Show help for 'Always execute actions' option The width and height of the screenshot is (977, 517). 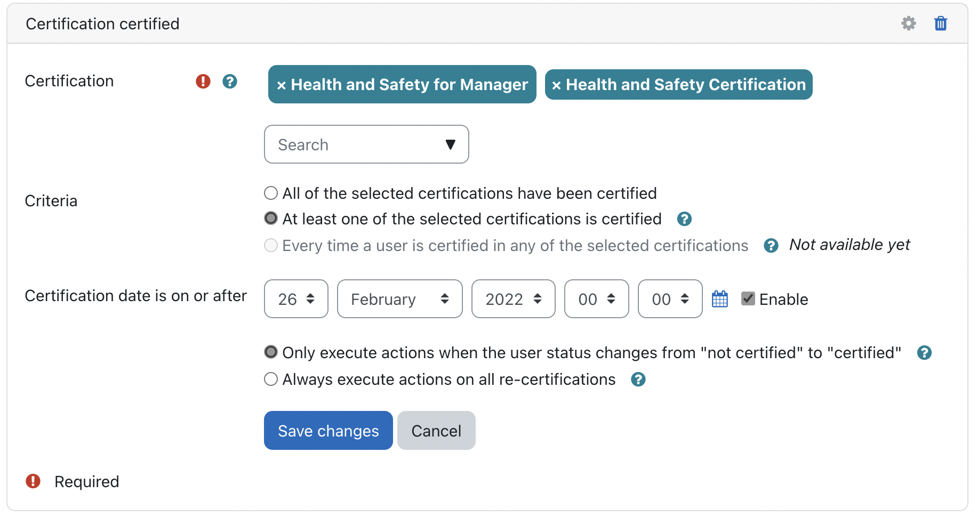[x=638, y=379]
